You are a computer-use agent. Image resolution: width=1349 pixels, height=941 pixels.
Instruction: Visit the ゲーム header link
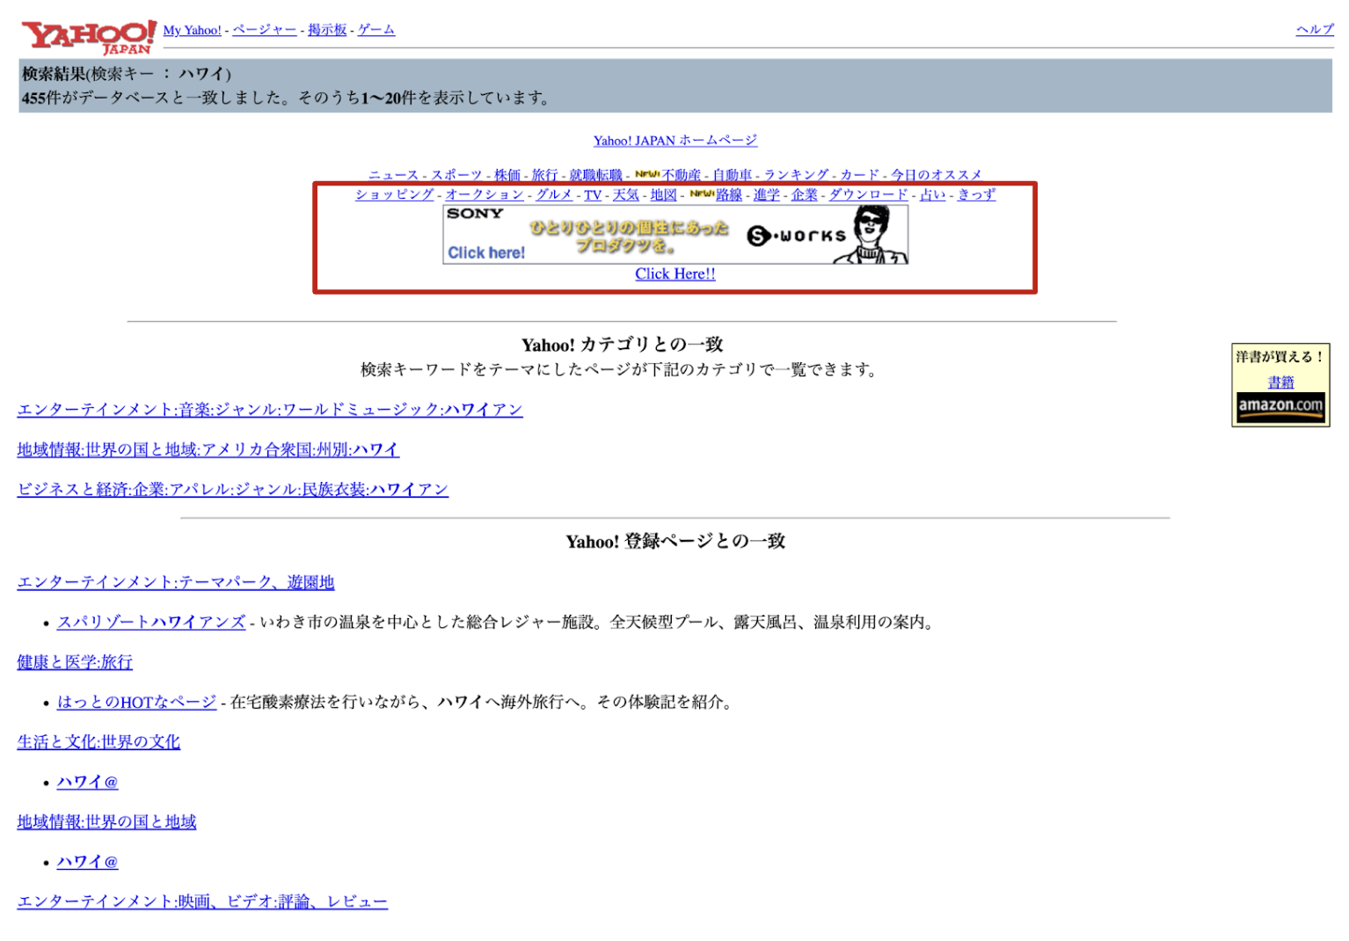(376, 30)
